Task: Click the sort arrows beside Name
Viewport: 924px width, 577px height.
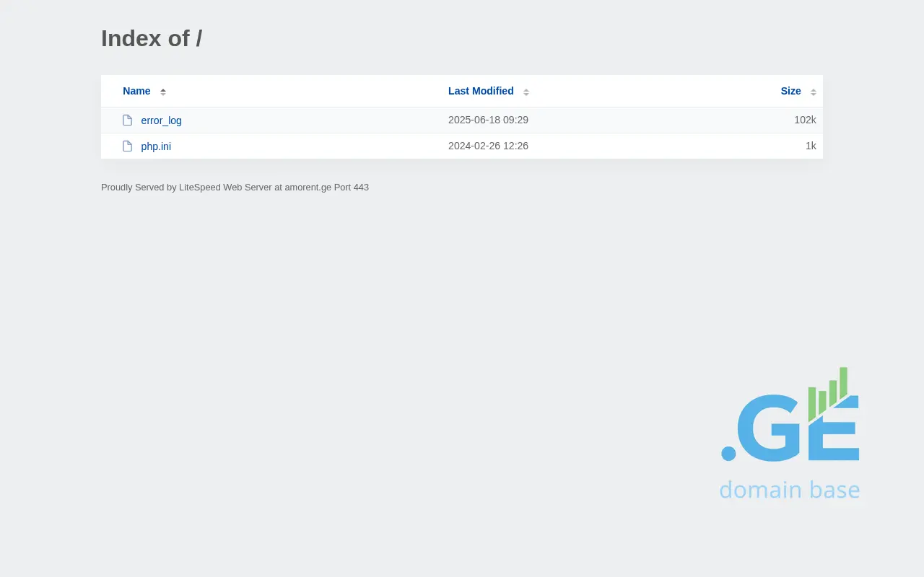Action: (x=163, y=92)
